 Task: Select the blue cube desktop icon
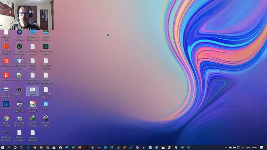19,64
